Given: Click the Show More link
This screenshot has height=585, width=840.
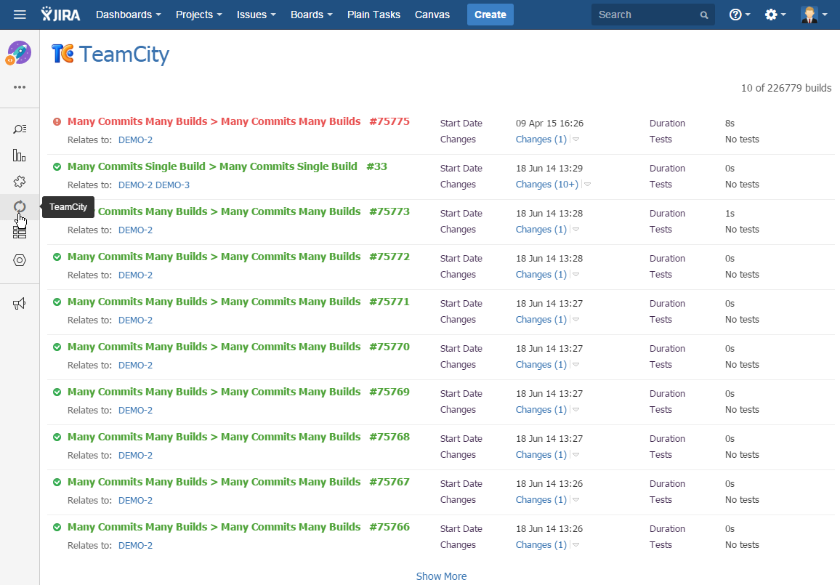Looking at the screenshot, I should point(441,576).
